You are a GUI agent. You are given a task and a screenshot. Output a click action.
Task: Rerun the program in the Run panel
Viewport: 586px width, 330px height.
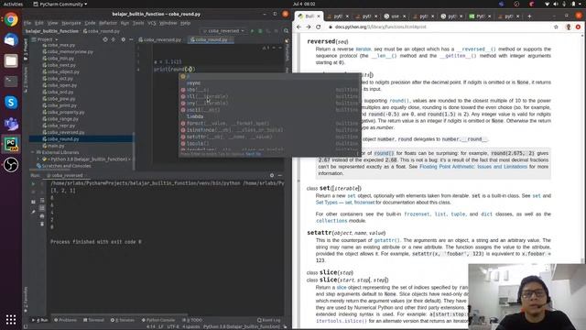(33, 183)
